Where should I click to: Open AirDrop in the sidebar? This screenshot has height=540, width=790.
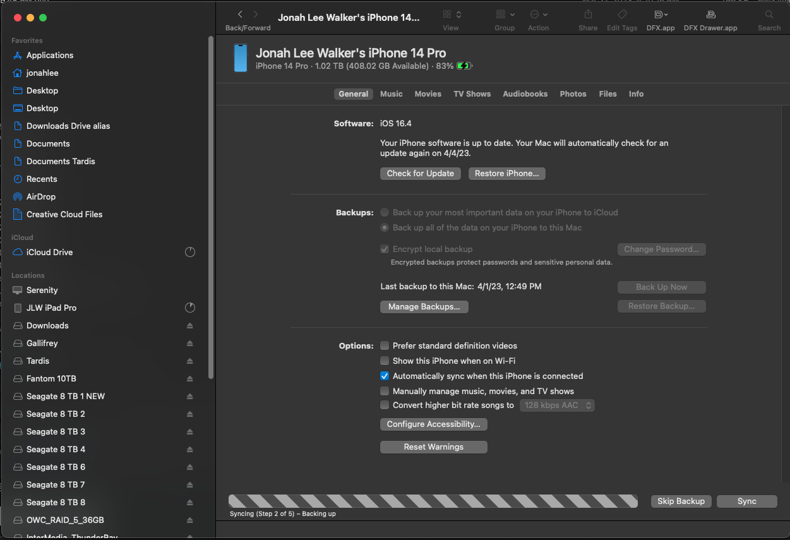pyautogui.click(x=41, y=196)
